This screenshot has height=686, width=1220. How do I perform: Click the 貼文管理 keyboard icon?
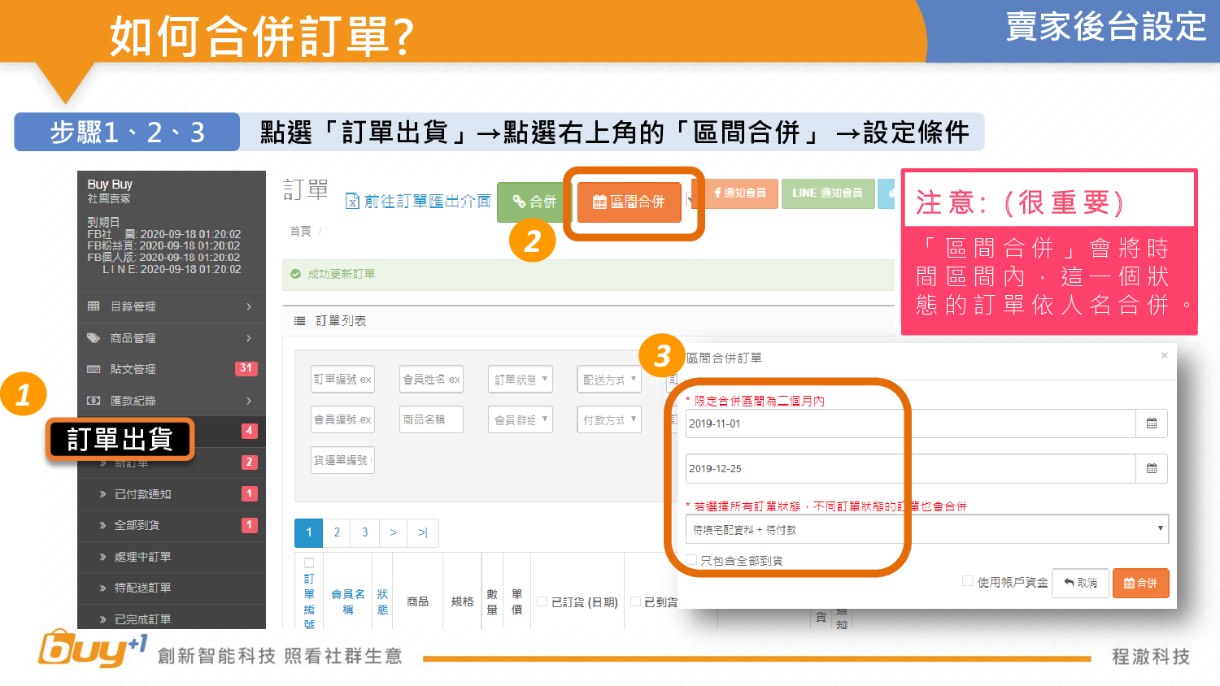[x=94, y=369]
